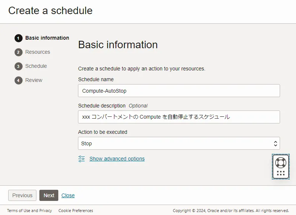Focus the Schedule description field
Image resolution: width=296 pixels, height=215 pixels.
pos(179,117)
